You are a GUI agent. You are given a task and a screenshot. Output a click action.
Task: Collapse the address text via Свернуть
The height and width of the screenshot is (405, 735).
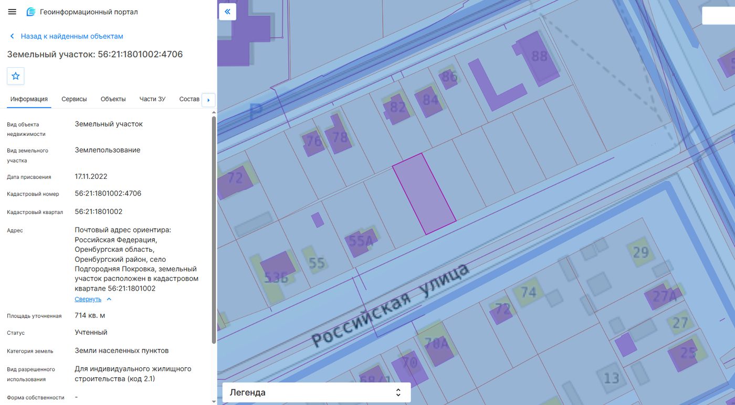pos(88,299)
